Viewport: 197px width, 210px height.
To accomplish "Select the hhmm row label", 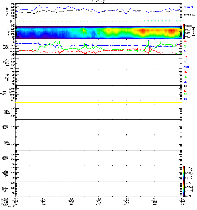I will [x=4, y=204].
